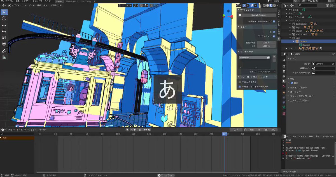Jump to the timeline end frame
This screenshot has width=336, height=177.
pos(149,130)
